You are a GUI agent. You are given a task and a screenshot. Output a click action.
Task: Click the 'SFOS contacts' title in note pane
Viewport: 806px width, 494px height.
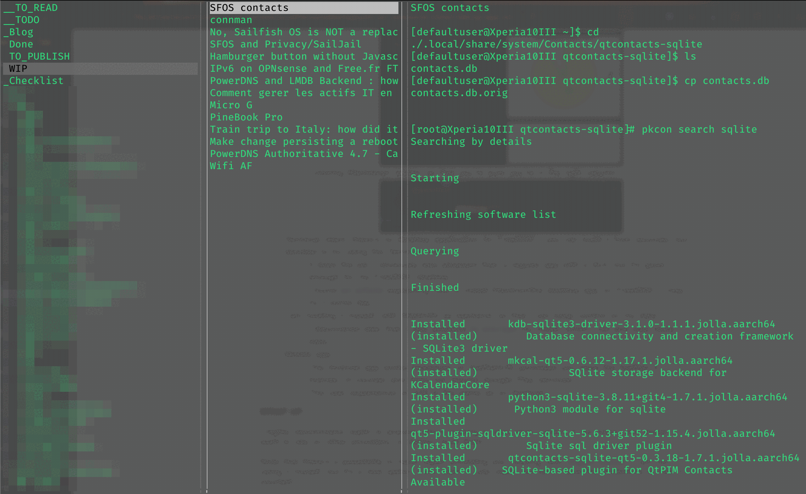tap(450, 8)
